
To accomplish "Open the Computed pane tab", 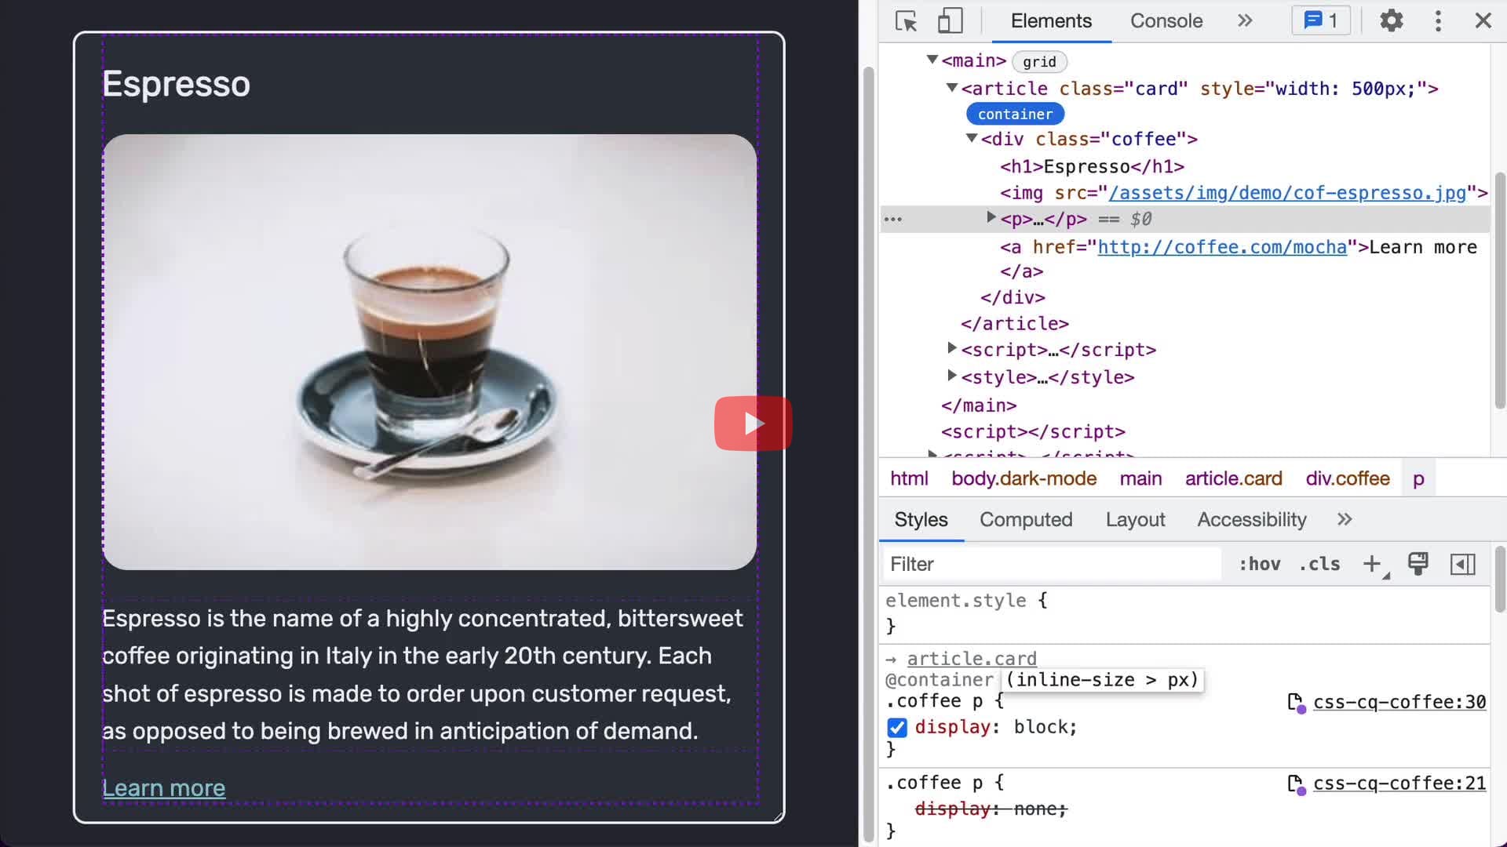I will tap(1025, 520).
